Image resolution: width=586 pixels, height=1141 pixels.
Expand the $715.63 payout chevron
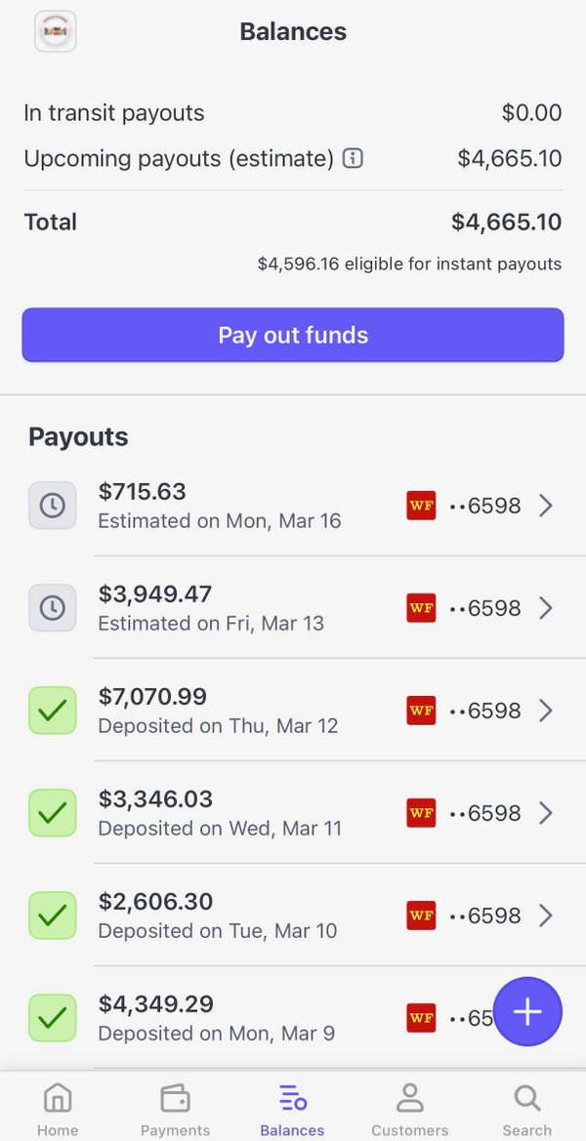[546, 506]
